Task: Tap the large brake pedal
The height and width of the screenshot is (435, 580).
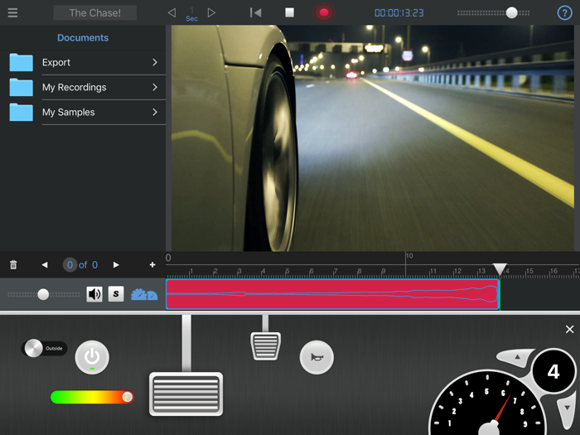Action: coord(186,394)
